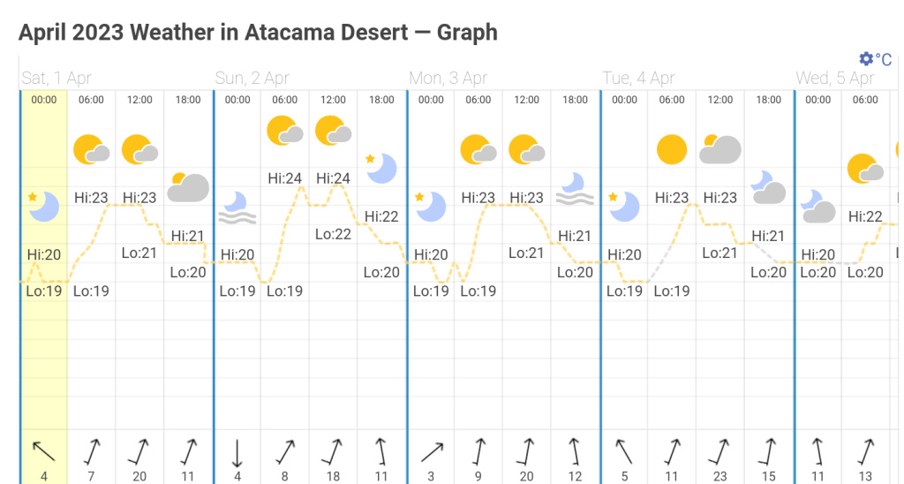Click mostly cloudy icon on Tuesday 12:00

(x=719, y=149)
